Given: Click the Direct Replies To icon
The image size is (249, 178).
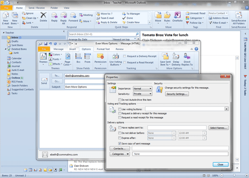Looking at the screenshot, I should [187, 56].
